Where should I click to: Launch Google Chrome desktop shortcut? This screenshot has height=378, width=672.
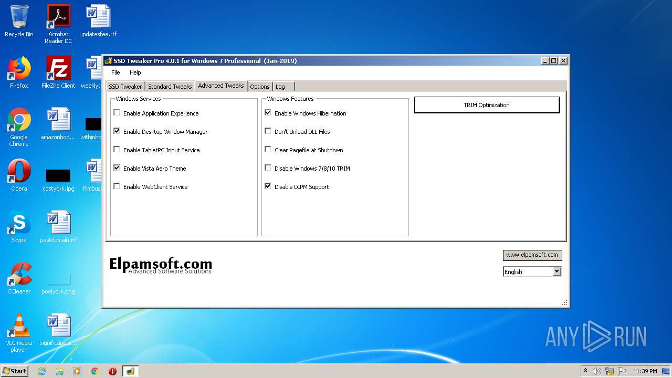click(19, 127)
